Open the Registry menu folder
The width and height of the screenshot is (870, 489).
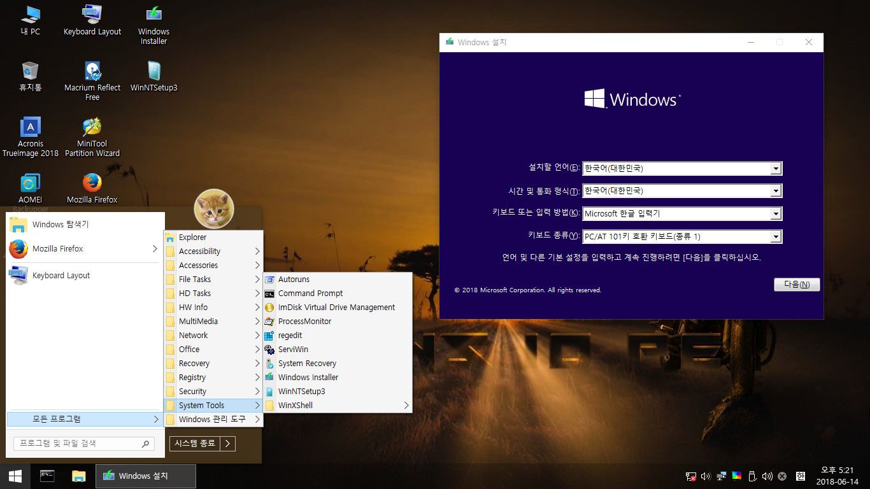coord(213,377)
